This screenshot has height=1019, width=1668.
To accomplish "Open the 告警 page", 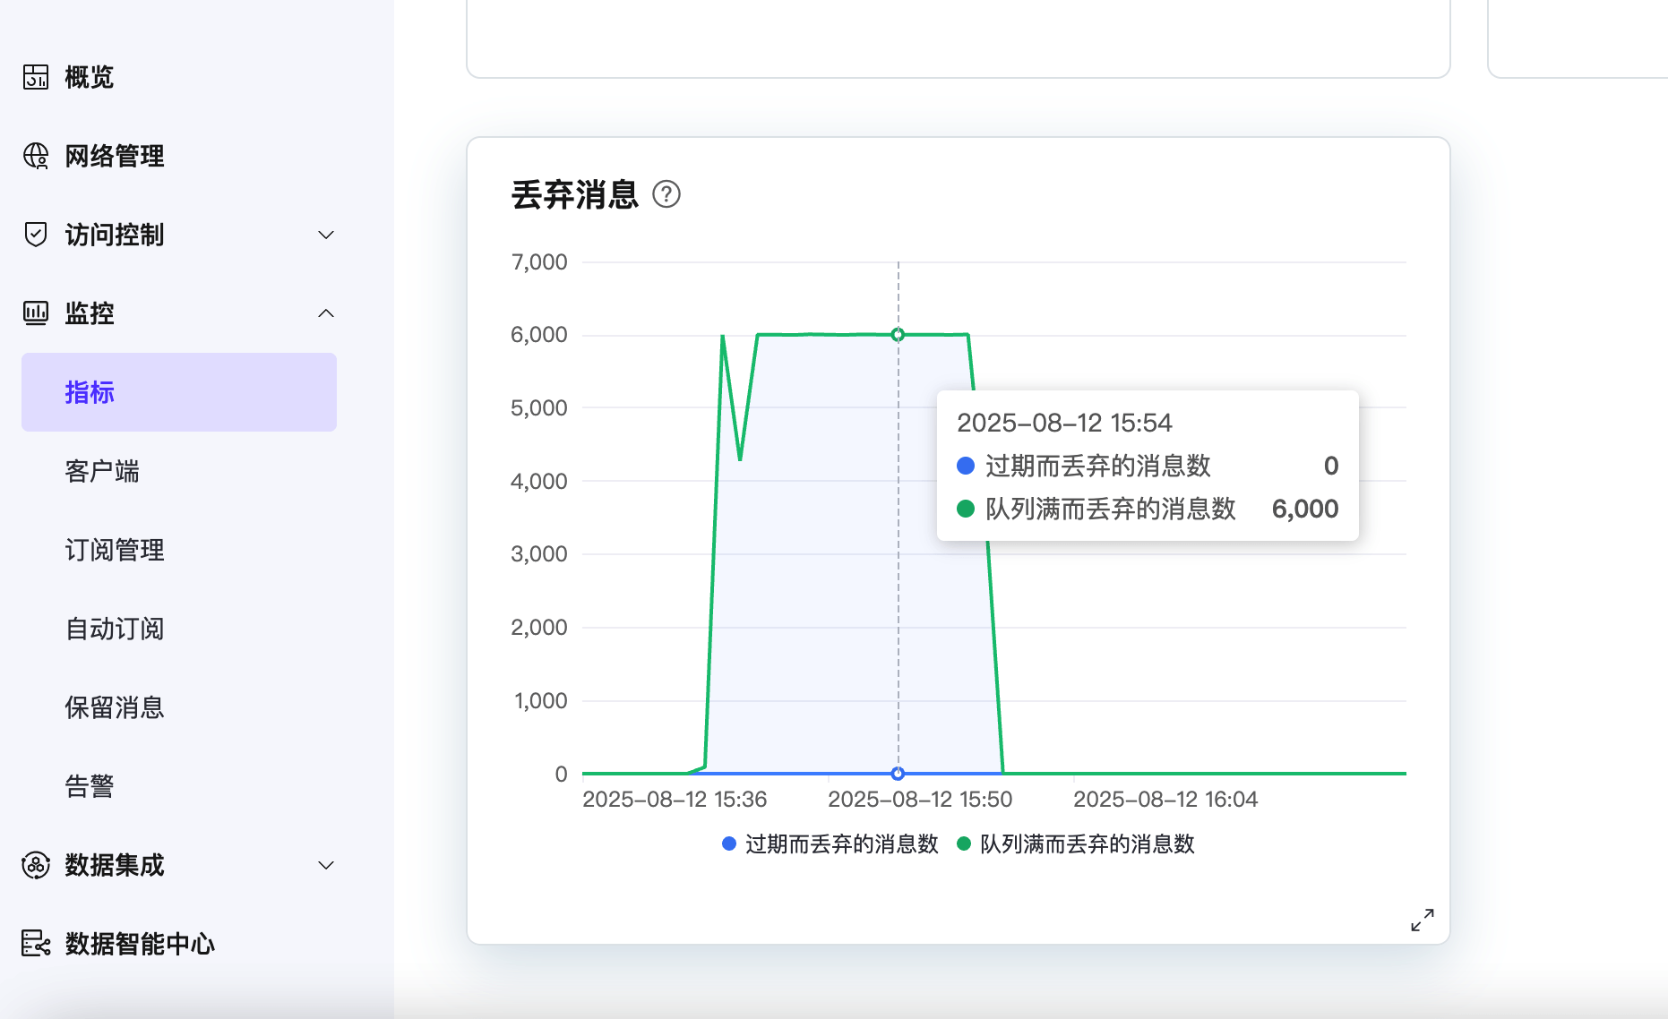I will (89, 785).
